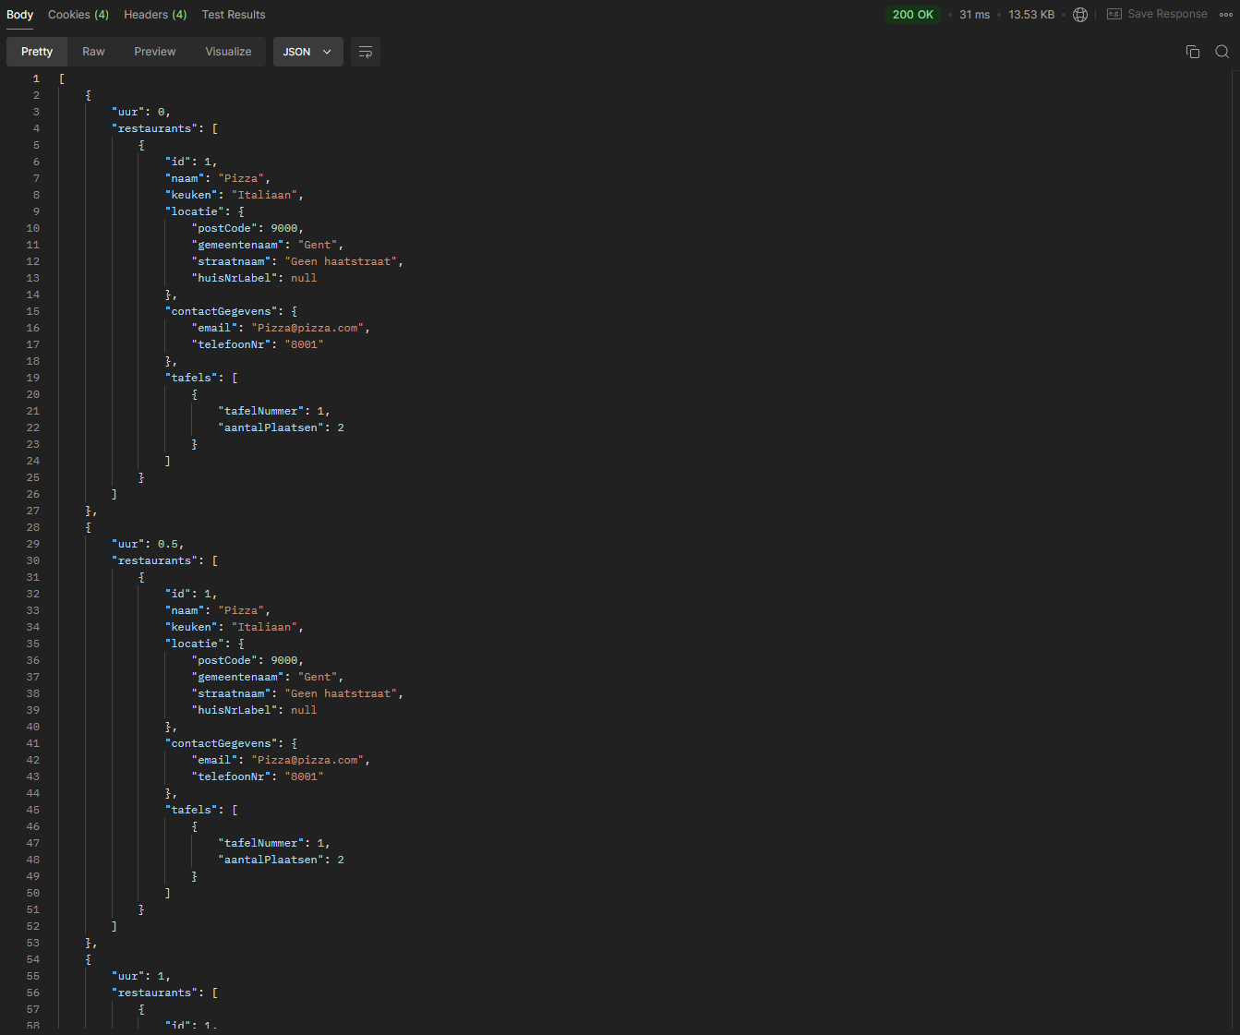The image size is (1240, 1035).
Task: Click postCode value 9000 on line 10
Action: pos(284,228)
